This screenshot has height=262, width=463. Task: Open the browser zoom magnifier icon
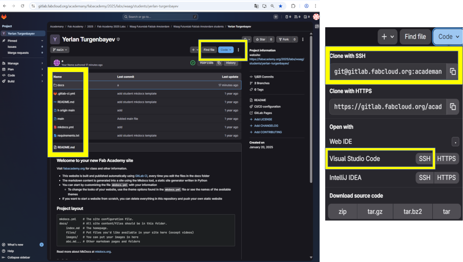tap(272, 6)
